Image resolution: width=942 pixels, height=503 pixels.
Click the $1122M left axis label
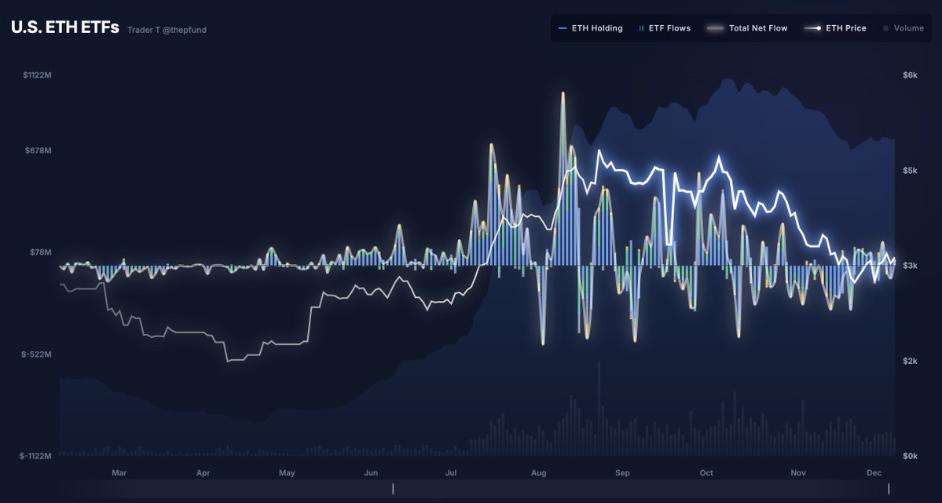point(37,75)
